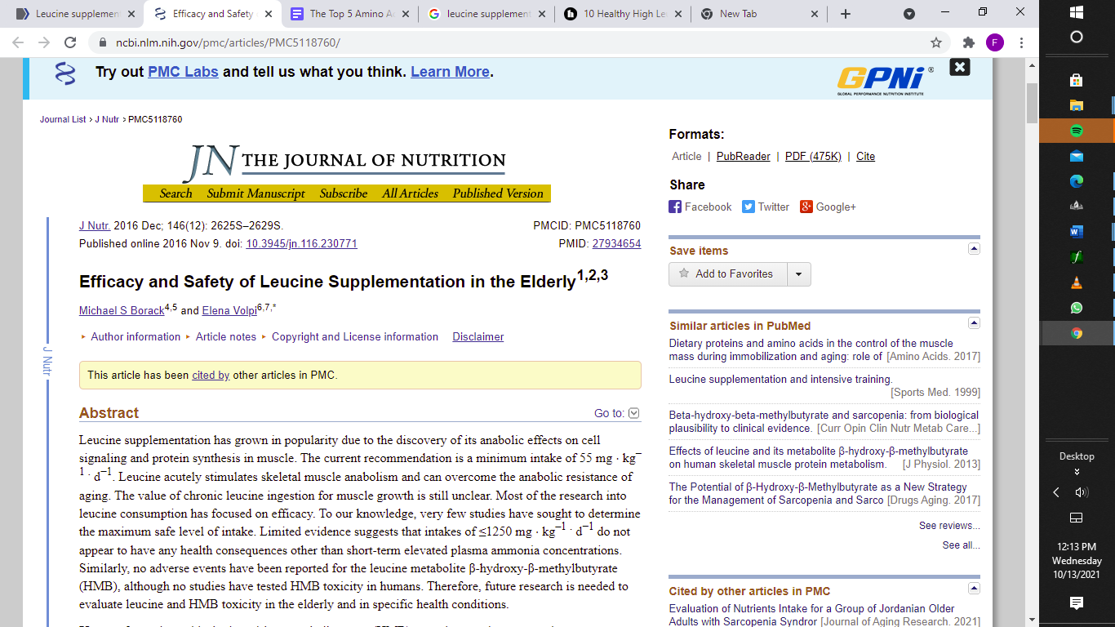
Task: Click the Add to Favorites button
Action: 727,274
